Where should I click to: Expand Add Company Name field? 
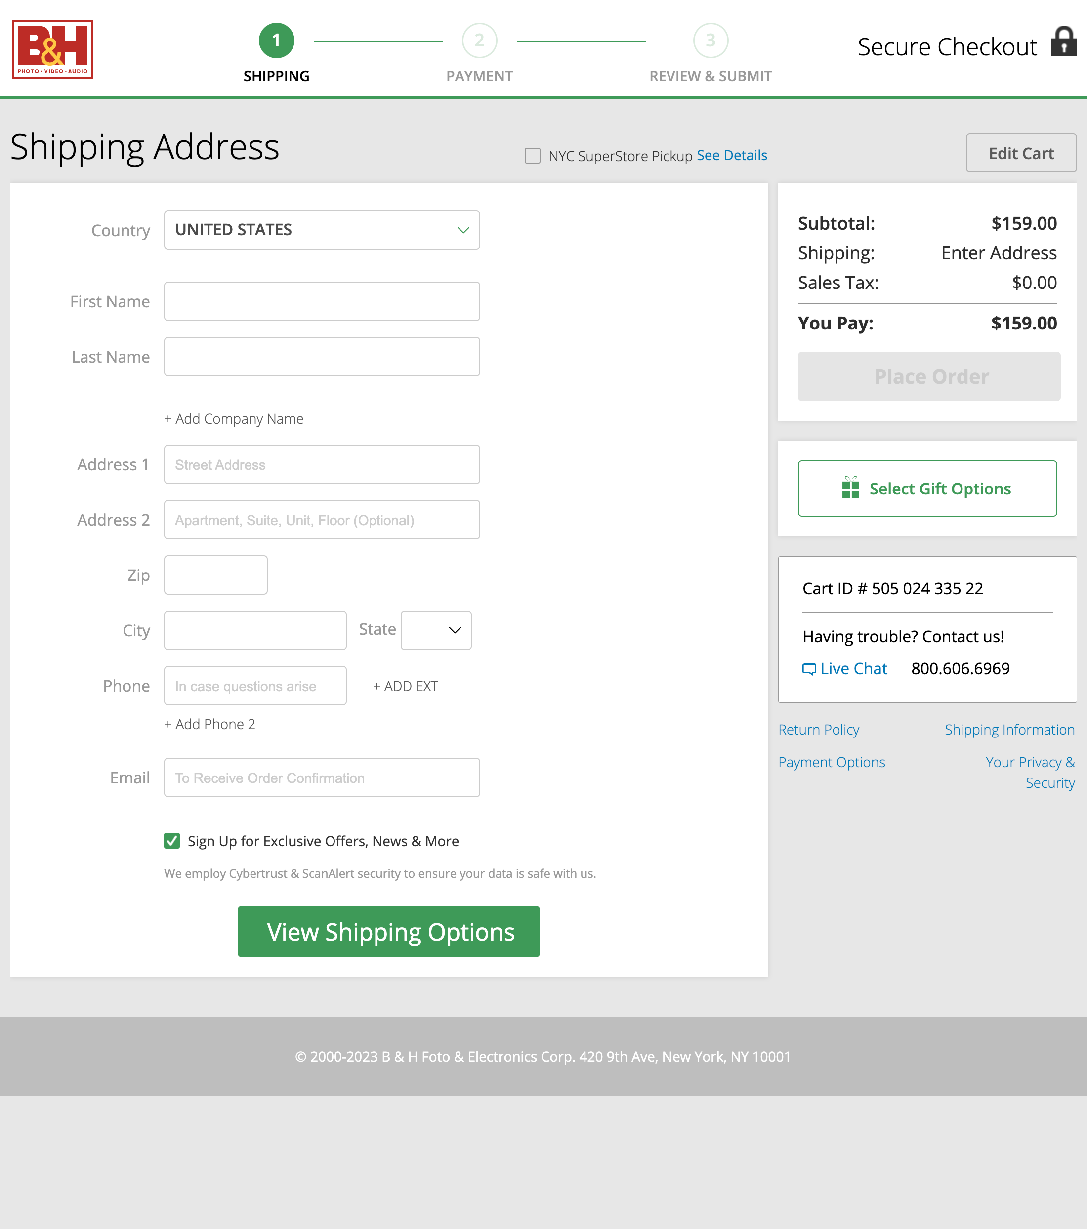(x=234, y=419)
